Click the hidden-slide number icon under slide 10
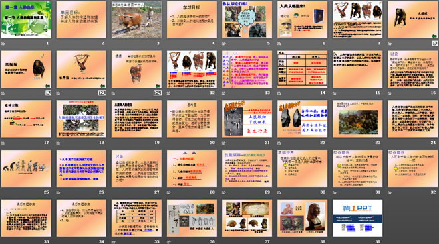The width and height of the screenshot is (439, 244). (x=102, y=93)
